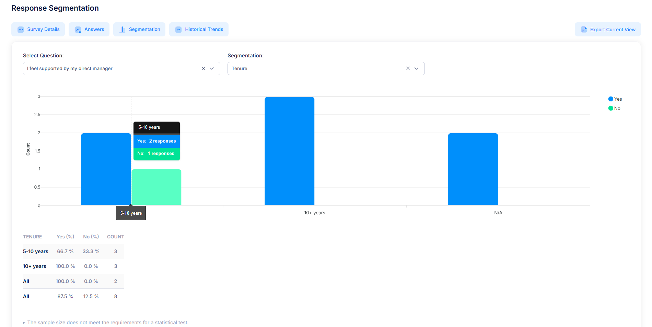Select the green No bar for 5-10 years

tap(156, 187)
